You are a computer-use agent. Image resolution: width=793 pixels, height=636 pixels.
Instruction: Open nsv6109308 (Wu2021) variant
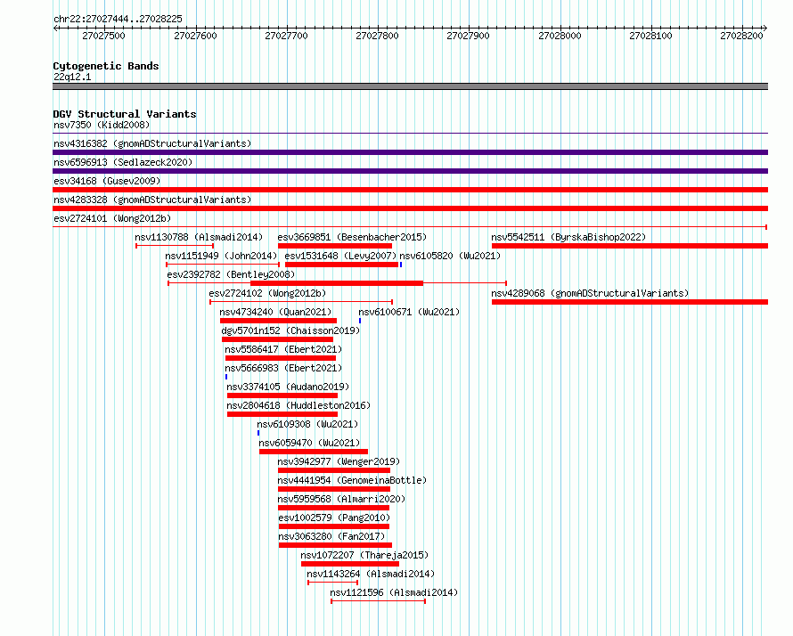click(307, 424)
